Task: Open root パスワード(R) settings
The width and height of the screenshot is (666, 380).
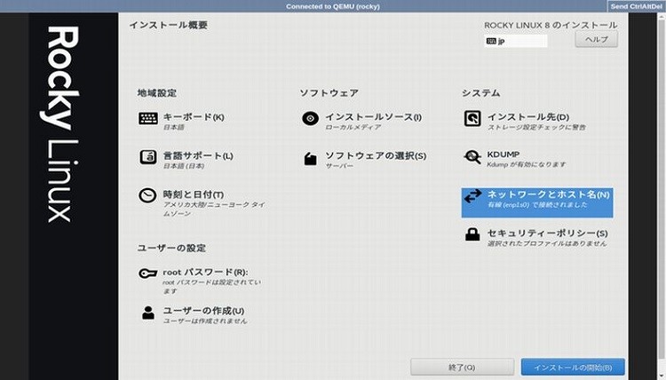Action: [205, 273]
